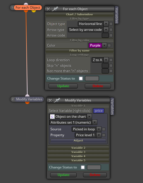The height and width of the screenshot is (183, 143).
Task: Open the Property Price level 1 dropdown
Action: point(99,135)
